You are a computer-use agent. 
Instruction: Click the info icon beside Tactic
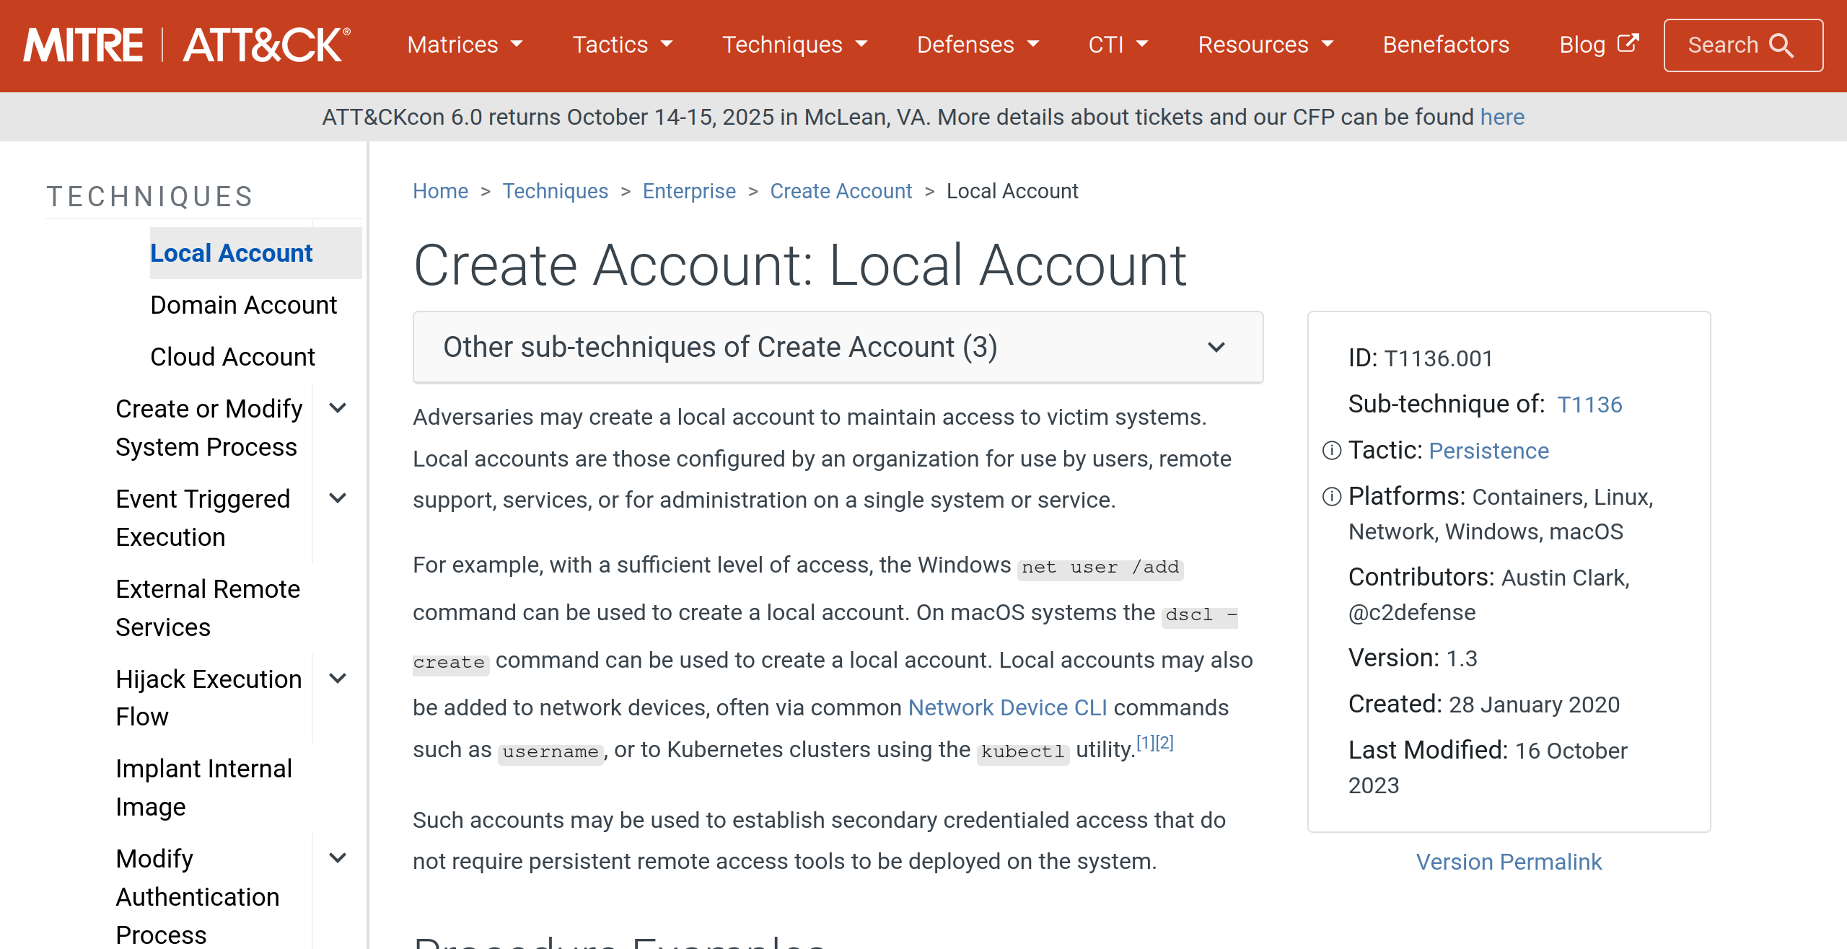(x=1331, y=451)
